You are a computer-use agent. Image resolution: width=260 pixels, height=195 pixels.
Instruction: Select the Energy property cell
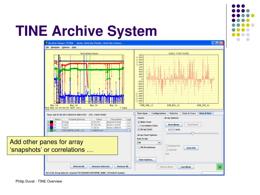(76, 122)
